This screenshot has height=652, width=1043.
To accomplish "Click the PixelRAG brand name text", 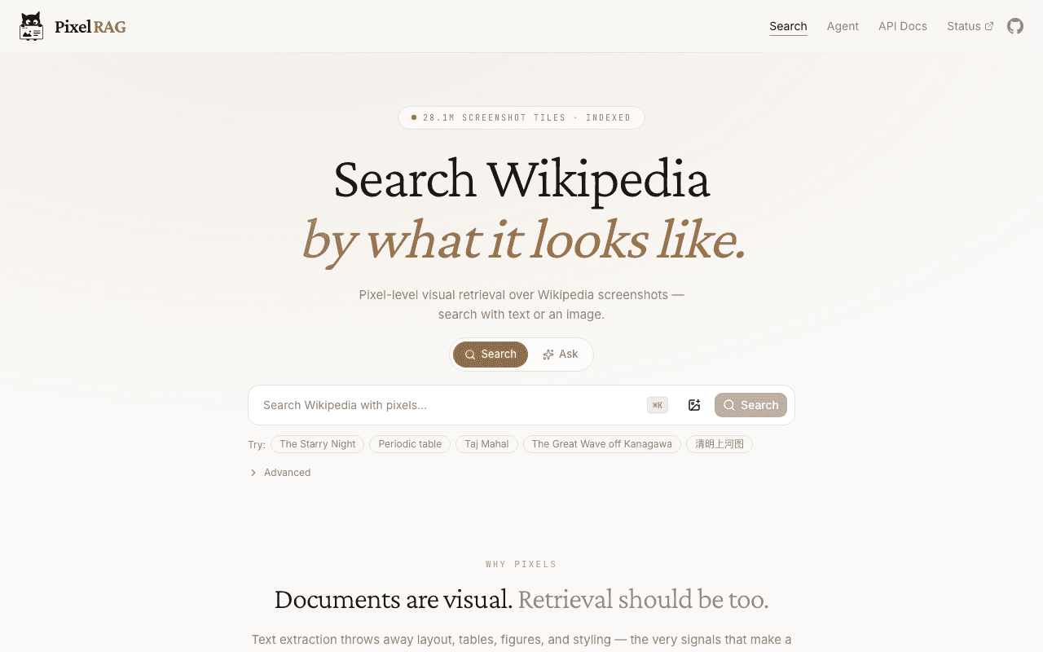I will point(90,27).
